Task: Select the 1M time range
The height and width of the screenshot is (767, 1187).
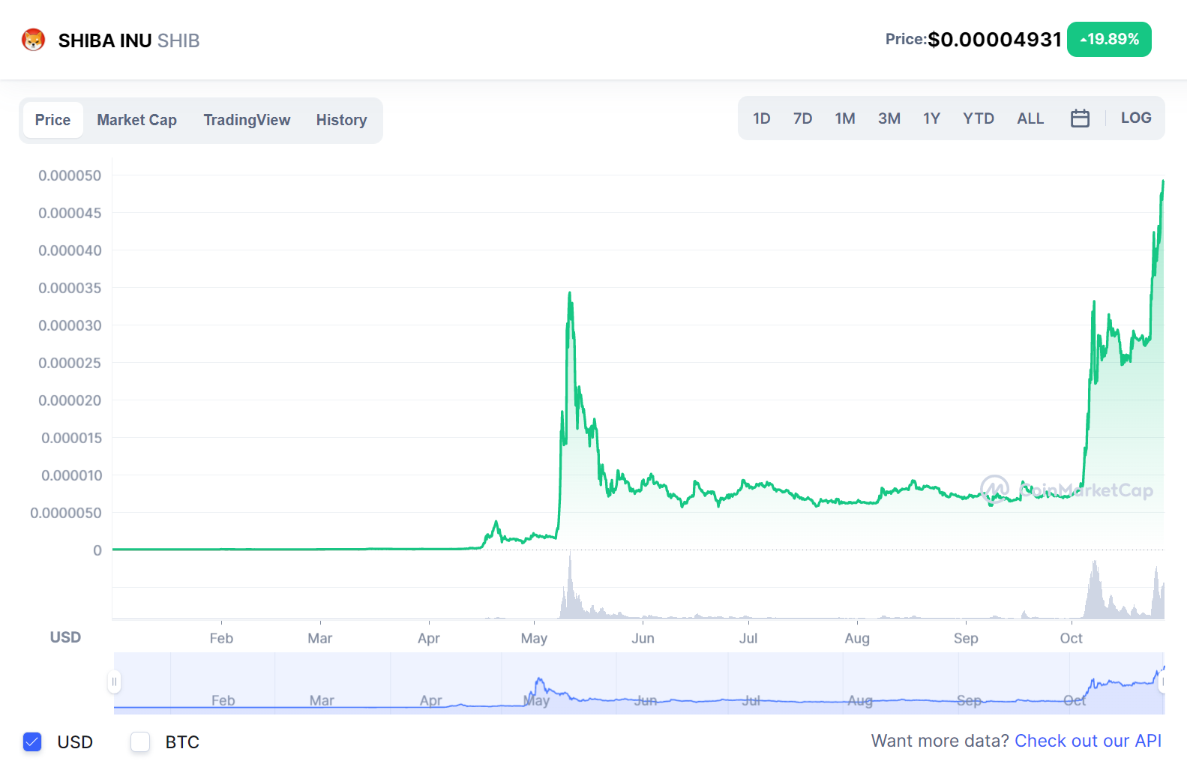Action: click(845, 118)
